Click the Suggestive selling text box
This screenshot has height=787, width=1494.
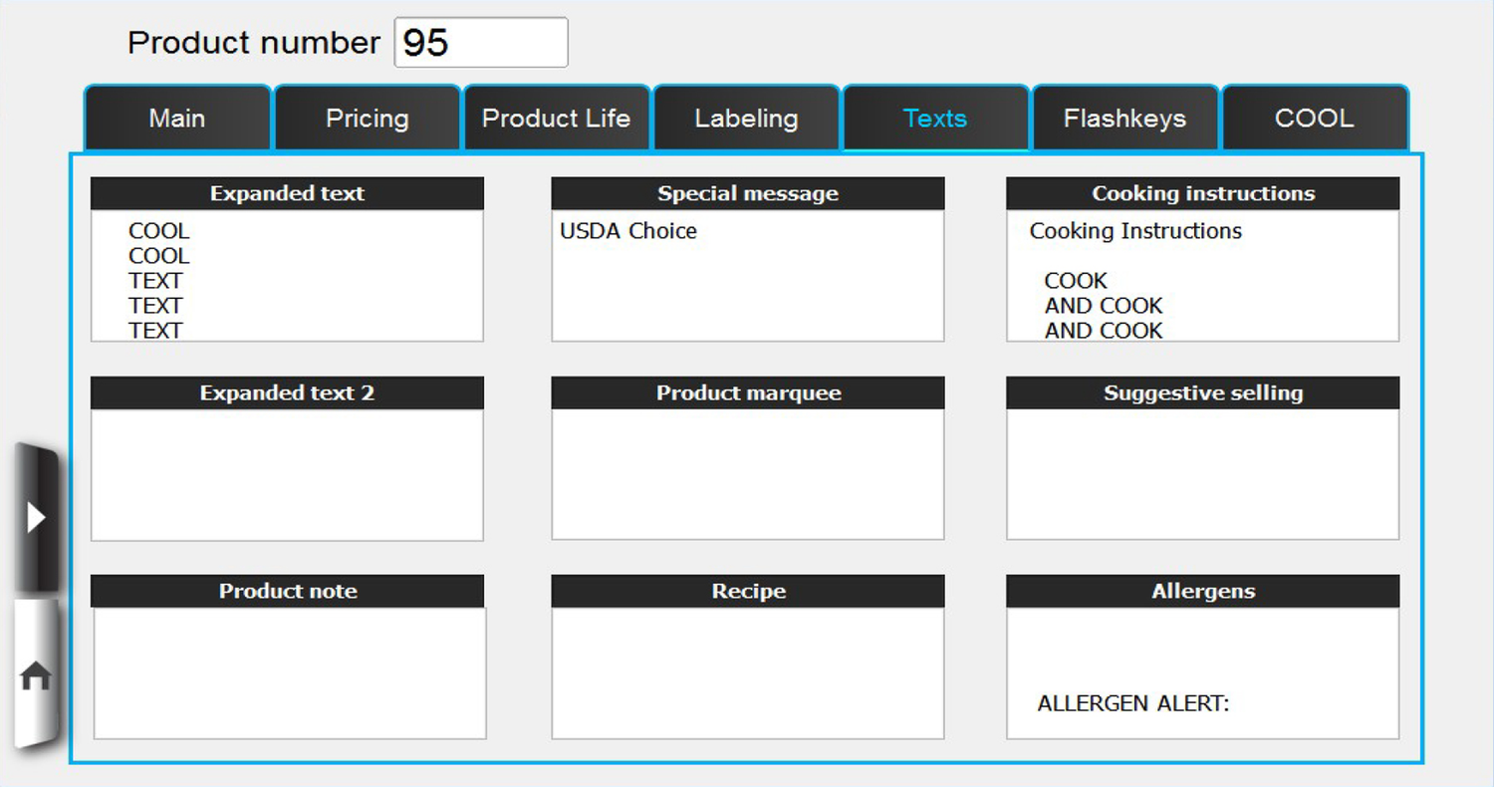pyautogui.click(x=1202, y=475)
